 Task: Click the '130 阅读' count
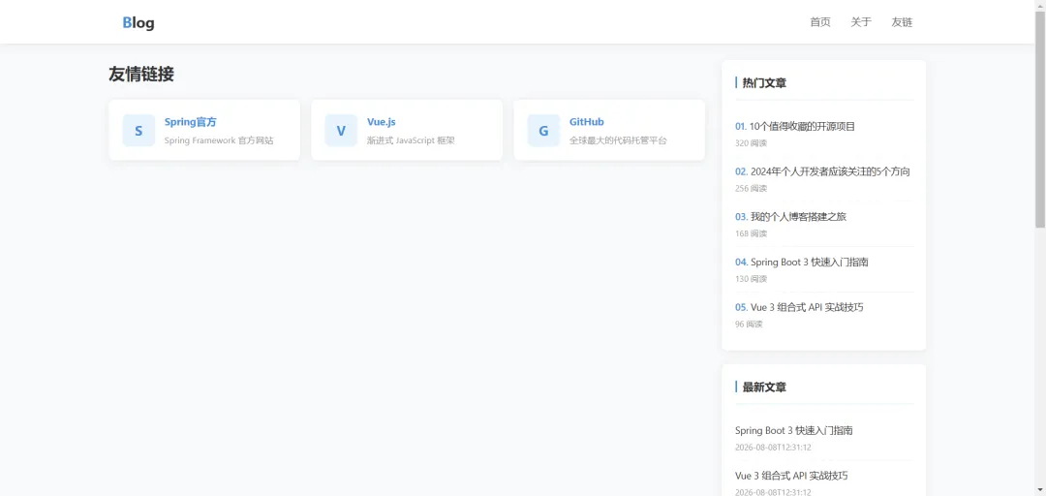coord(752,279)
